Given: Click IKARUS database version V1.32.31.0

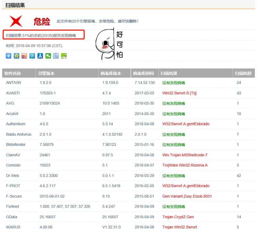Looking at the screenshot, I should [x=111, y=227].
